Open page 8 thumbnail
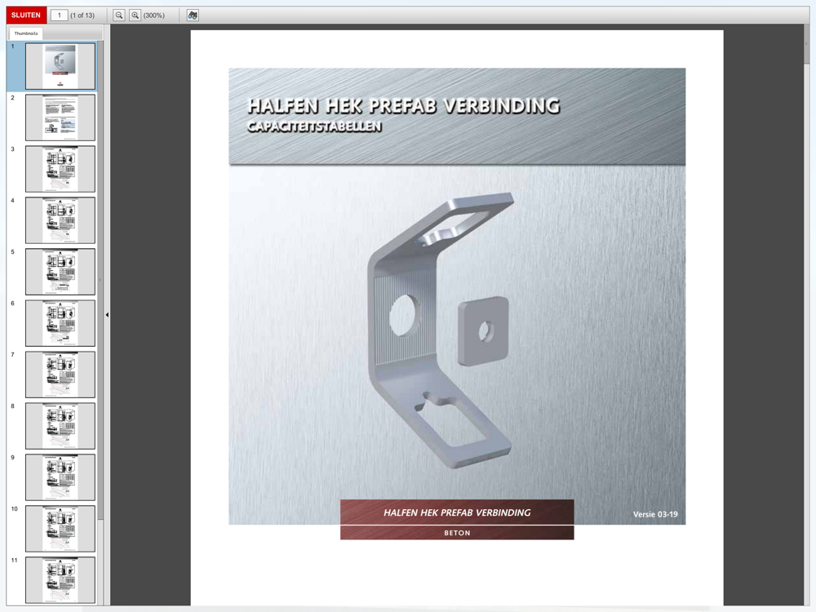This screenshot has height=612, width=816. point(60,426)
